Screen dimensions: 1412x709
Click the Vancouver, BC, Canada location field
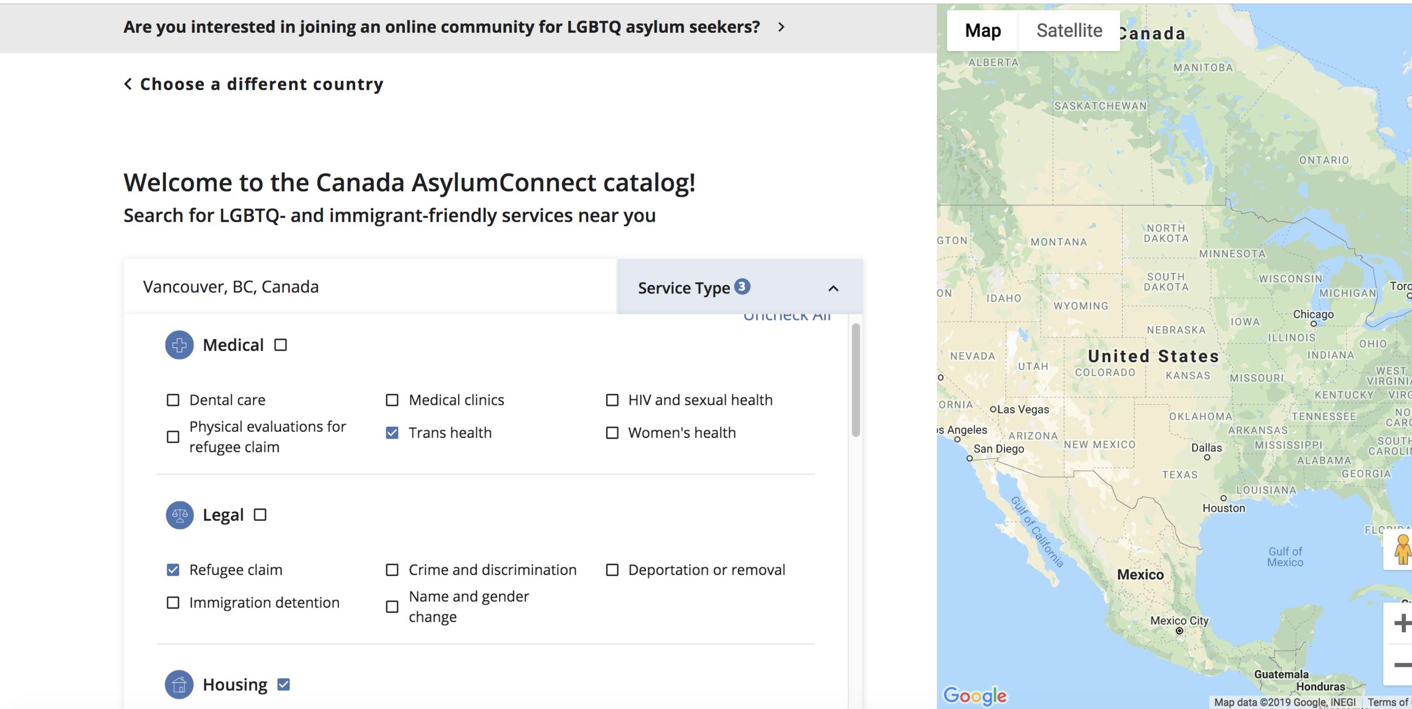point(370,287)
